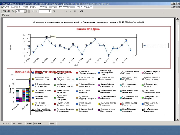
Task: Click the KATAEV status bar entry
Action: tap(38, 123)
